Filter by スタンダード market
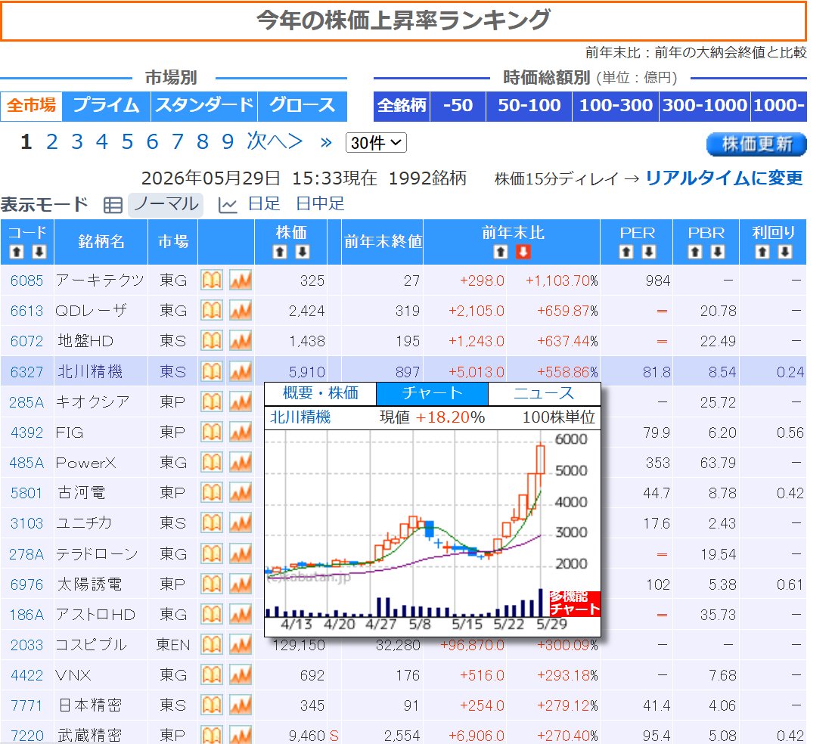Viewport: 832px width, 744px height. point(204,106)
